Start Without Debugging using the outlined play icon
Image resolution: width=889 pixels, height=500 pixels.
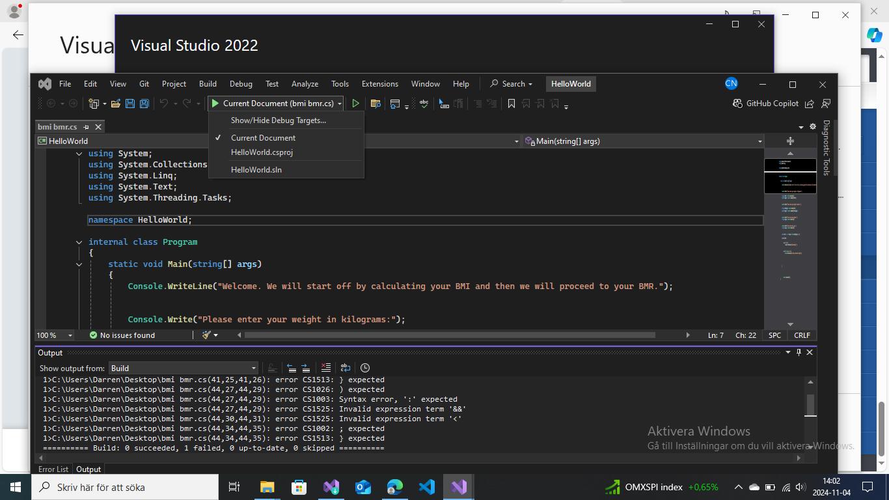pos(355,104)
